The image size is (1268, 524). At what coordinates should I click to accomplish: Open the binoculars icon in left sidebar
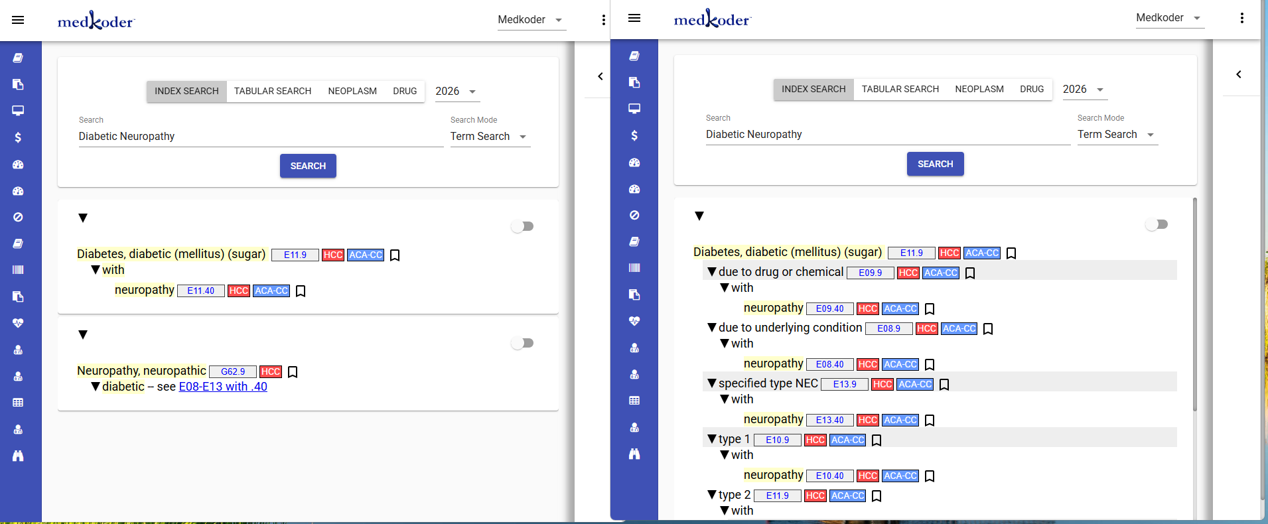18,456
